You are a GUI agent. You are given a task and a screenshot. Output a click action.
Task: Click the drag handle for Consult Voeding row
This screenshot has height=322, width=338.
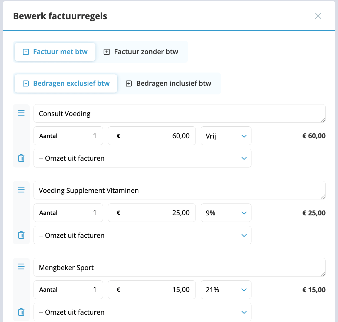point(21,113)
